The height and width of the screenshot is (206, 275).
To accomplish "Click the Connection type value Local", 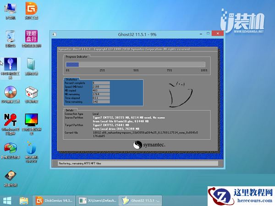I will pyautogui.click(x=96, y=114).
